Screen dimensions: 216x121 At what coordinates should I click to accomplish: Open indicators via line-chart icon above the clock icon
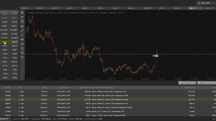pyautogui.click(x=22, y=17)
